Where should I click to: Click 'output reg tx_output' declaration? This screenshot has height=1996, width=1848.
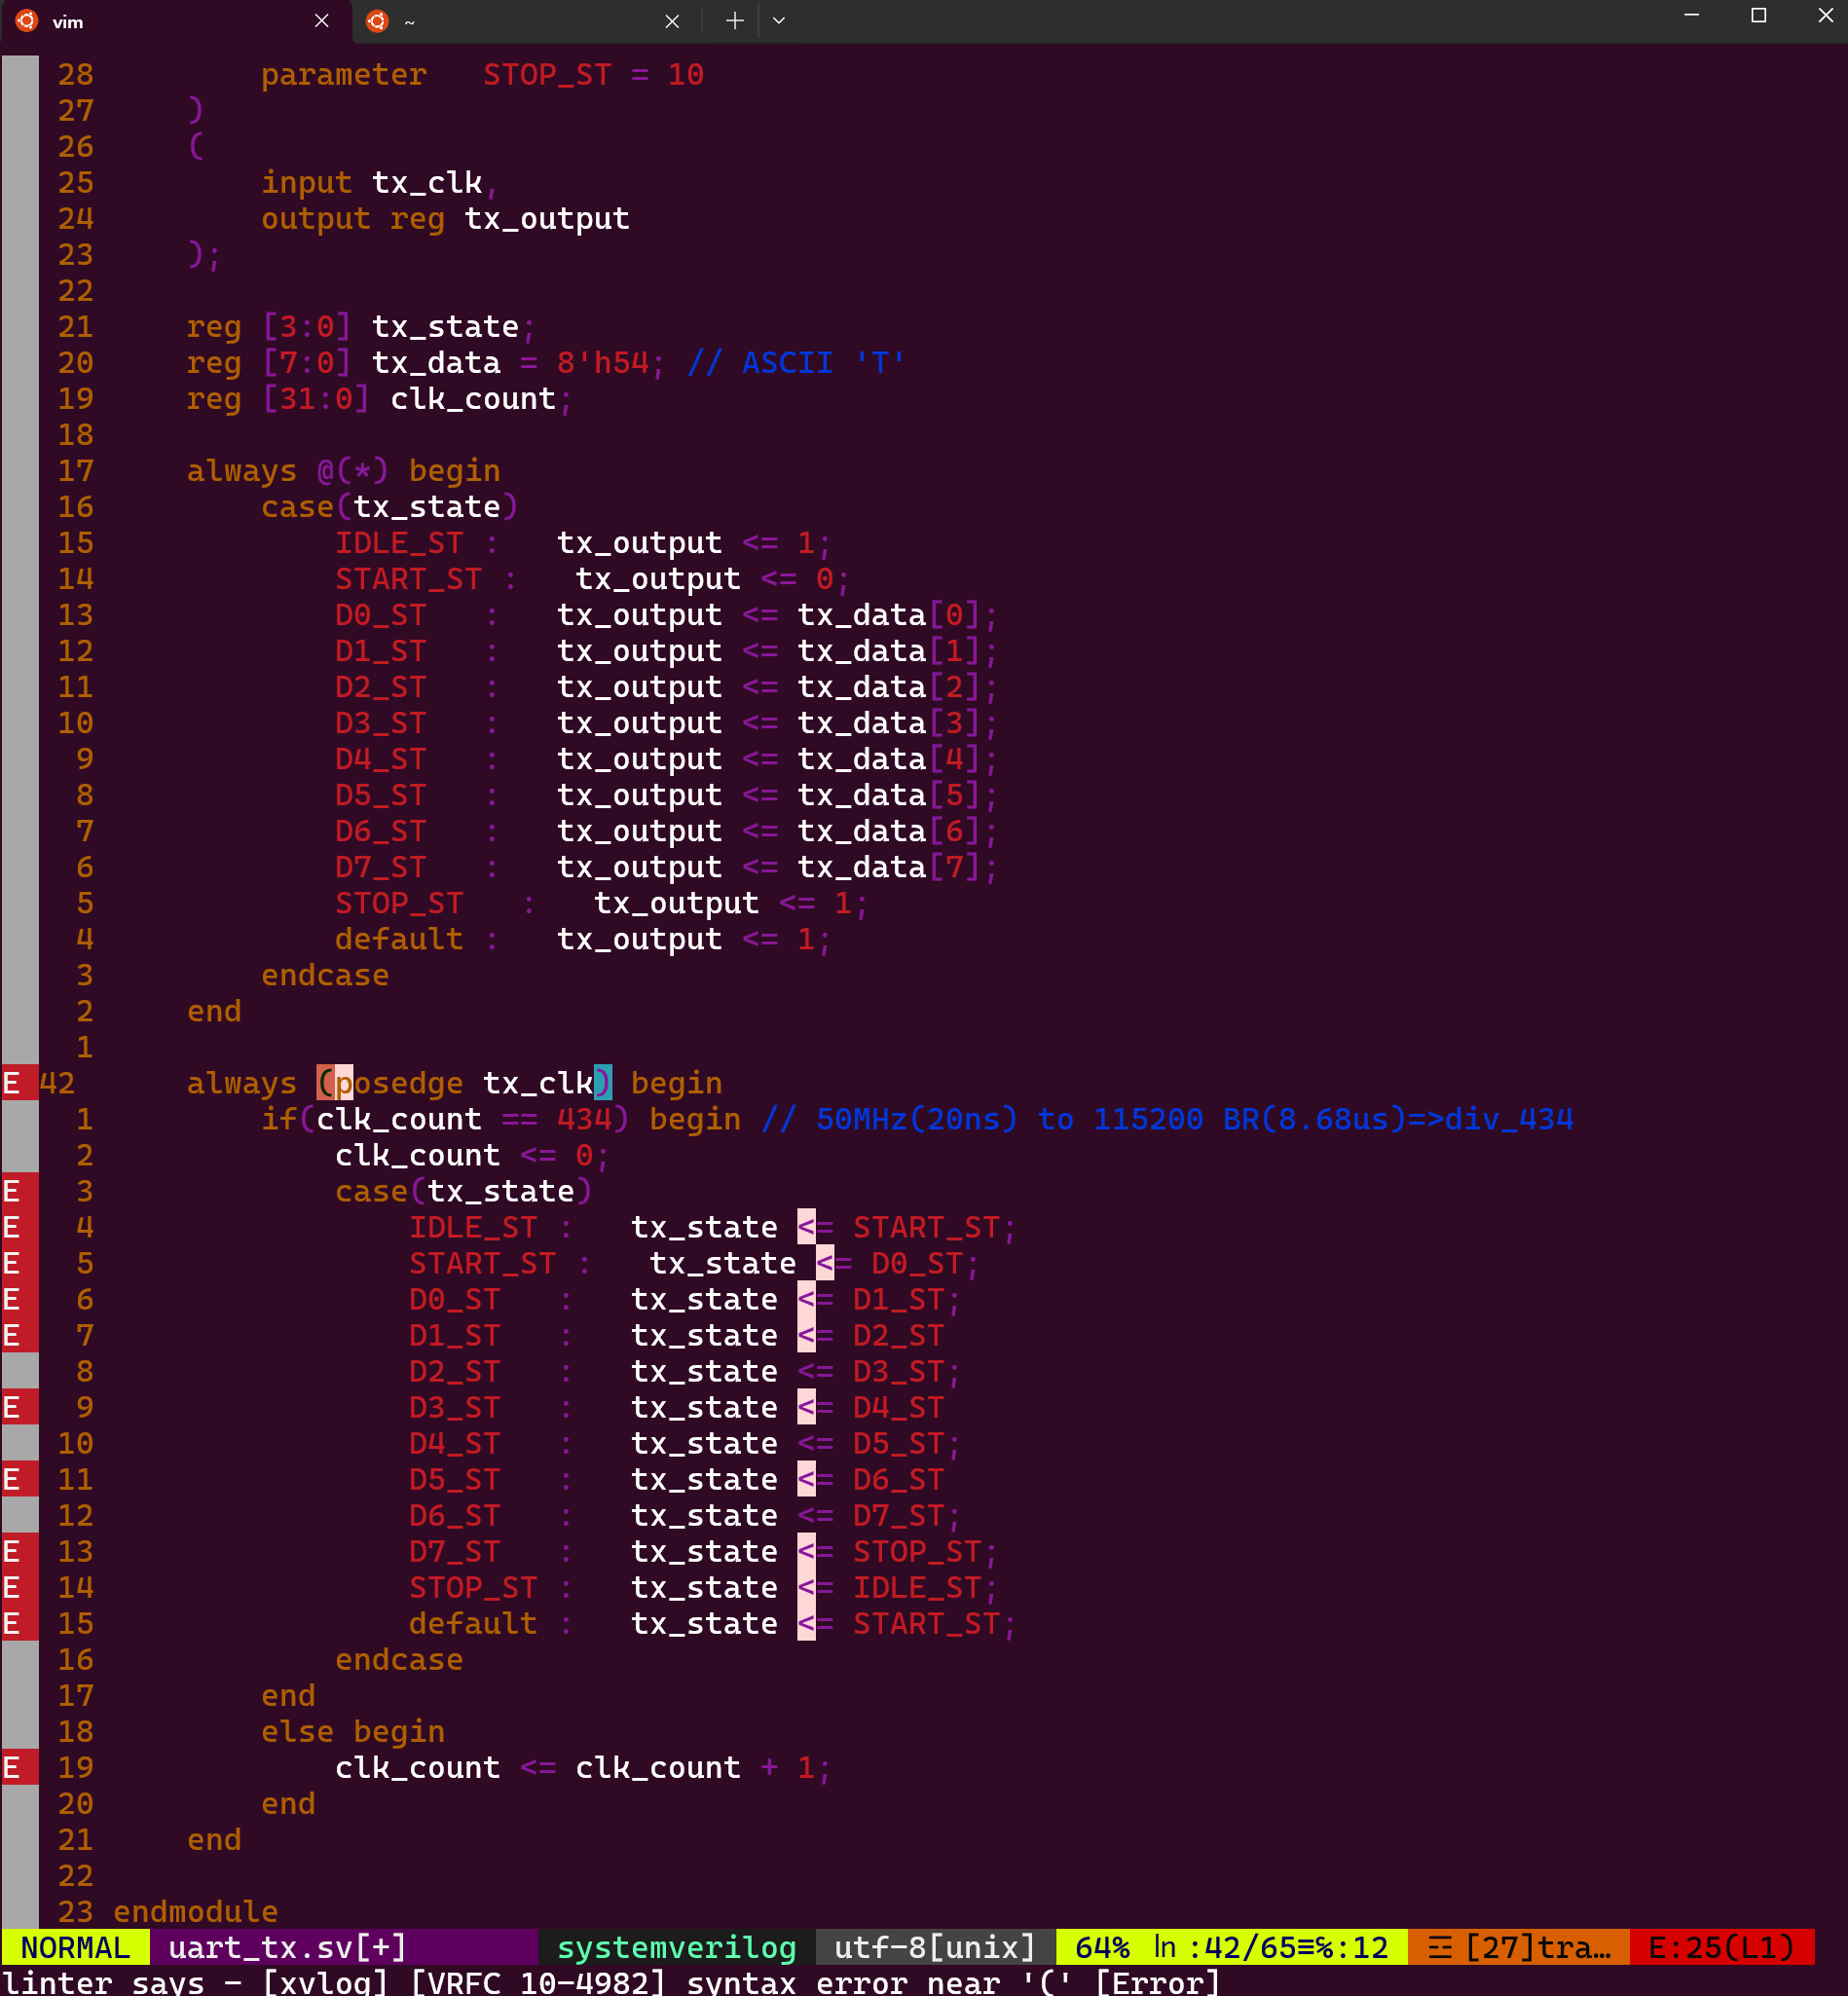pyautogui.click(x=446, y=219)
